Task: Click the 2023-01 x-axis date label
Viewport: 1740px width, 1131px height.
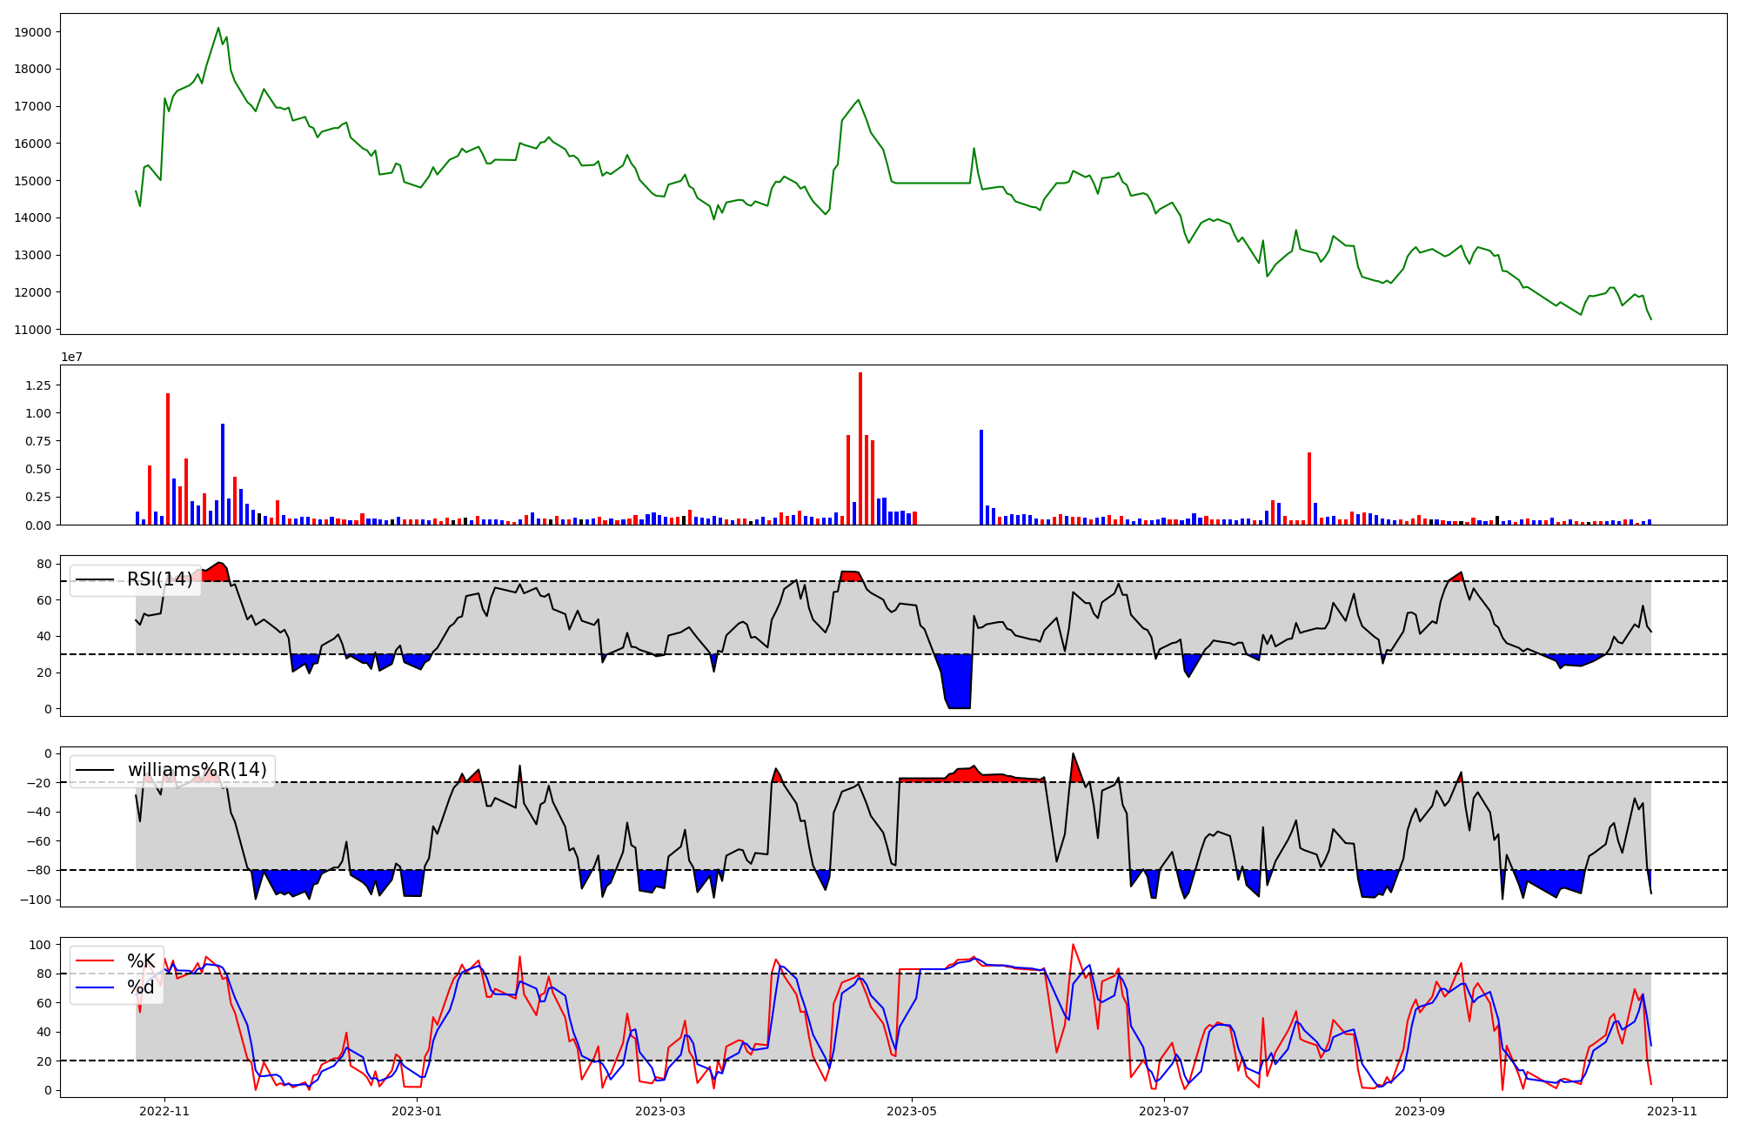Action: coord(418,1111)
